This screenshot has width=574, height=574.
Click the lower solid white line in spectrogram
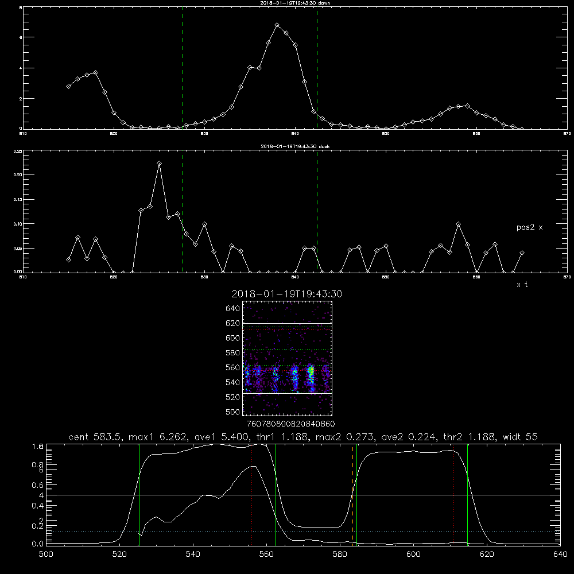287,394
